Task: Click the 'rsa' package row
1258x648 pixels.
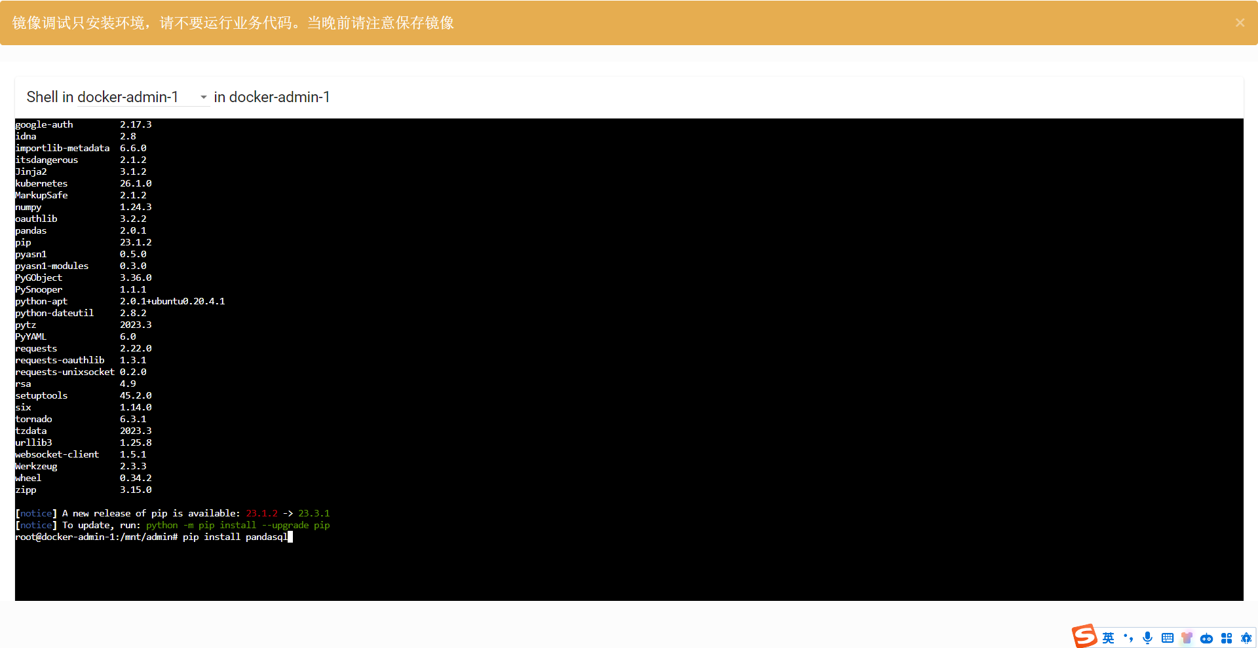Action: 75,384
